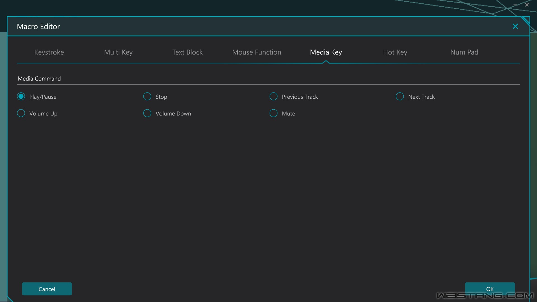The height and width of the screenshot is (302, 537).
Task: Close the Macro Editor dialog
Action: point(515,26)
